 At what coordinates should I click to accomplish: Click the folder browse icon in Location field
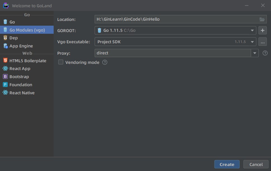click(x=262, y=19)
